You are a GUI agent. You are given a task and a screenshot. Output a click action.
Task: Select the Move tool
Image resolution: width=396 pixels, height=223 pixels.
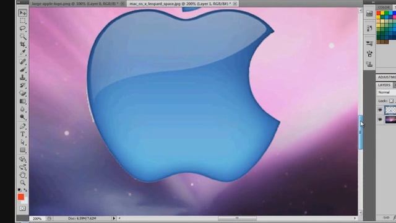[x=22, y=13]
